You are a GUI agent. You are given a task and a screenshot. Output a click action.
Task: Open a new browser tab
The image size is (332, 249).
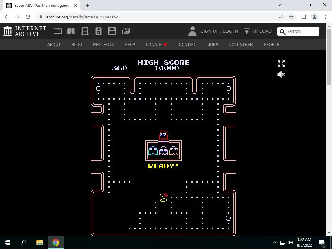pos(88,6)
